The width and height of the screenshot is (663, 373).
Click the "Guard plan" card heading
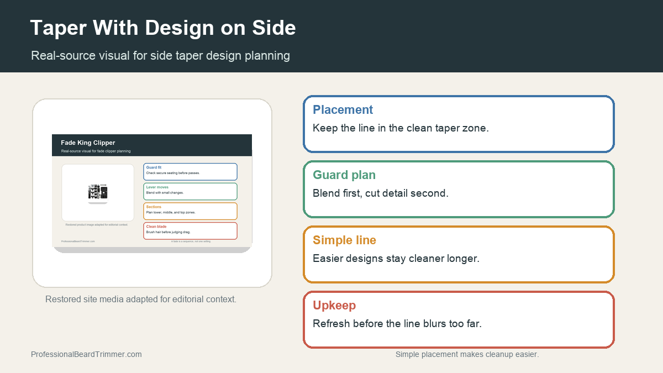(344, 175)
